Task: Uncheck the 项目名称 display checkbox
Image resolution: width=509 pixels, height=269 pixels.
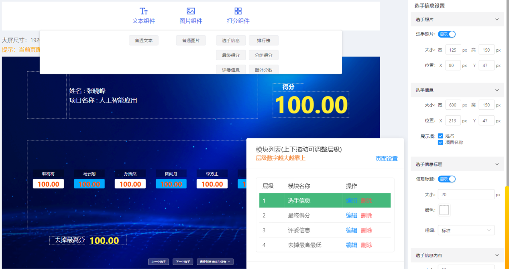Action: click(x=440, y=143)
